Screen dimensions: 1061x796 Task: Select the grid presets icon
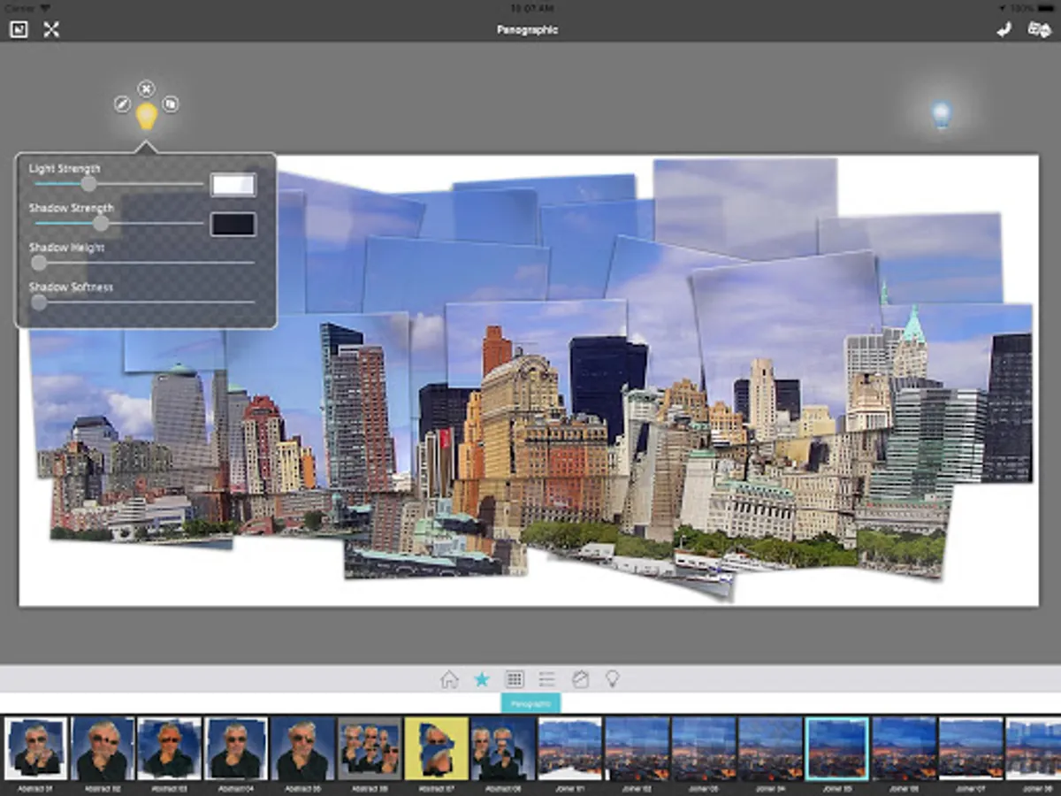pos(515,679)
